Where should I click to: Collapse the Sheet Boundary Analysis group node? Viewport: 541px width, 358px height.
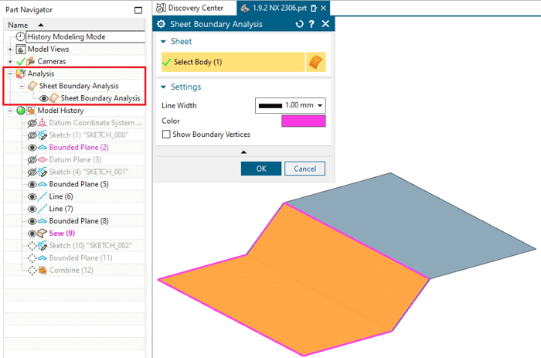coord(22,86)
